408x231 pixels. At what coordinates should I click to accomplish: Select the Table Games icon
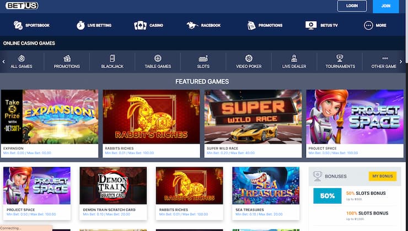click(158, 58)
